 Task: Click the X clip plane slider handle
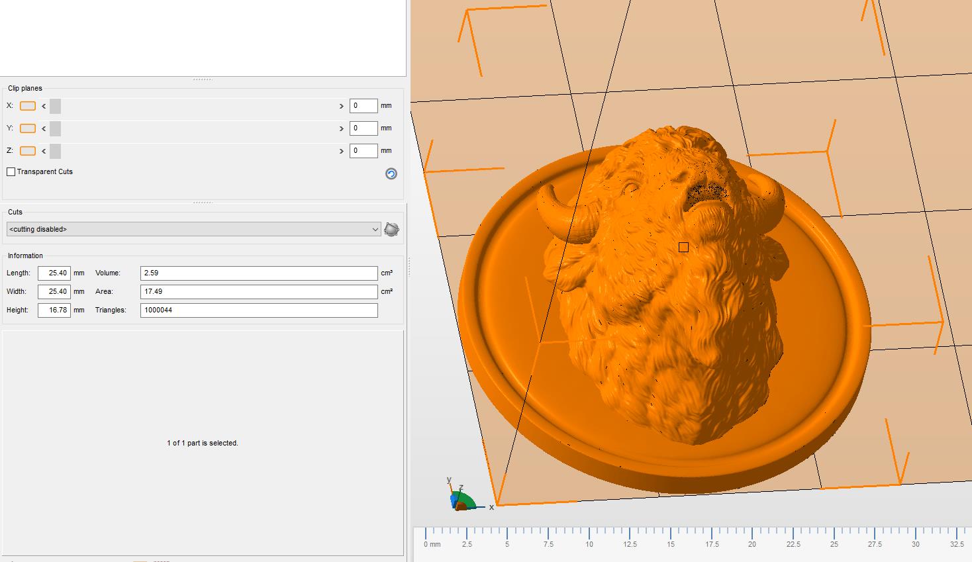tap(56, 106)
